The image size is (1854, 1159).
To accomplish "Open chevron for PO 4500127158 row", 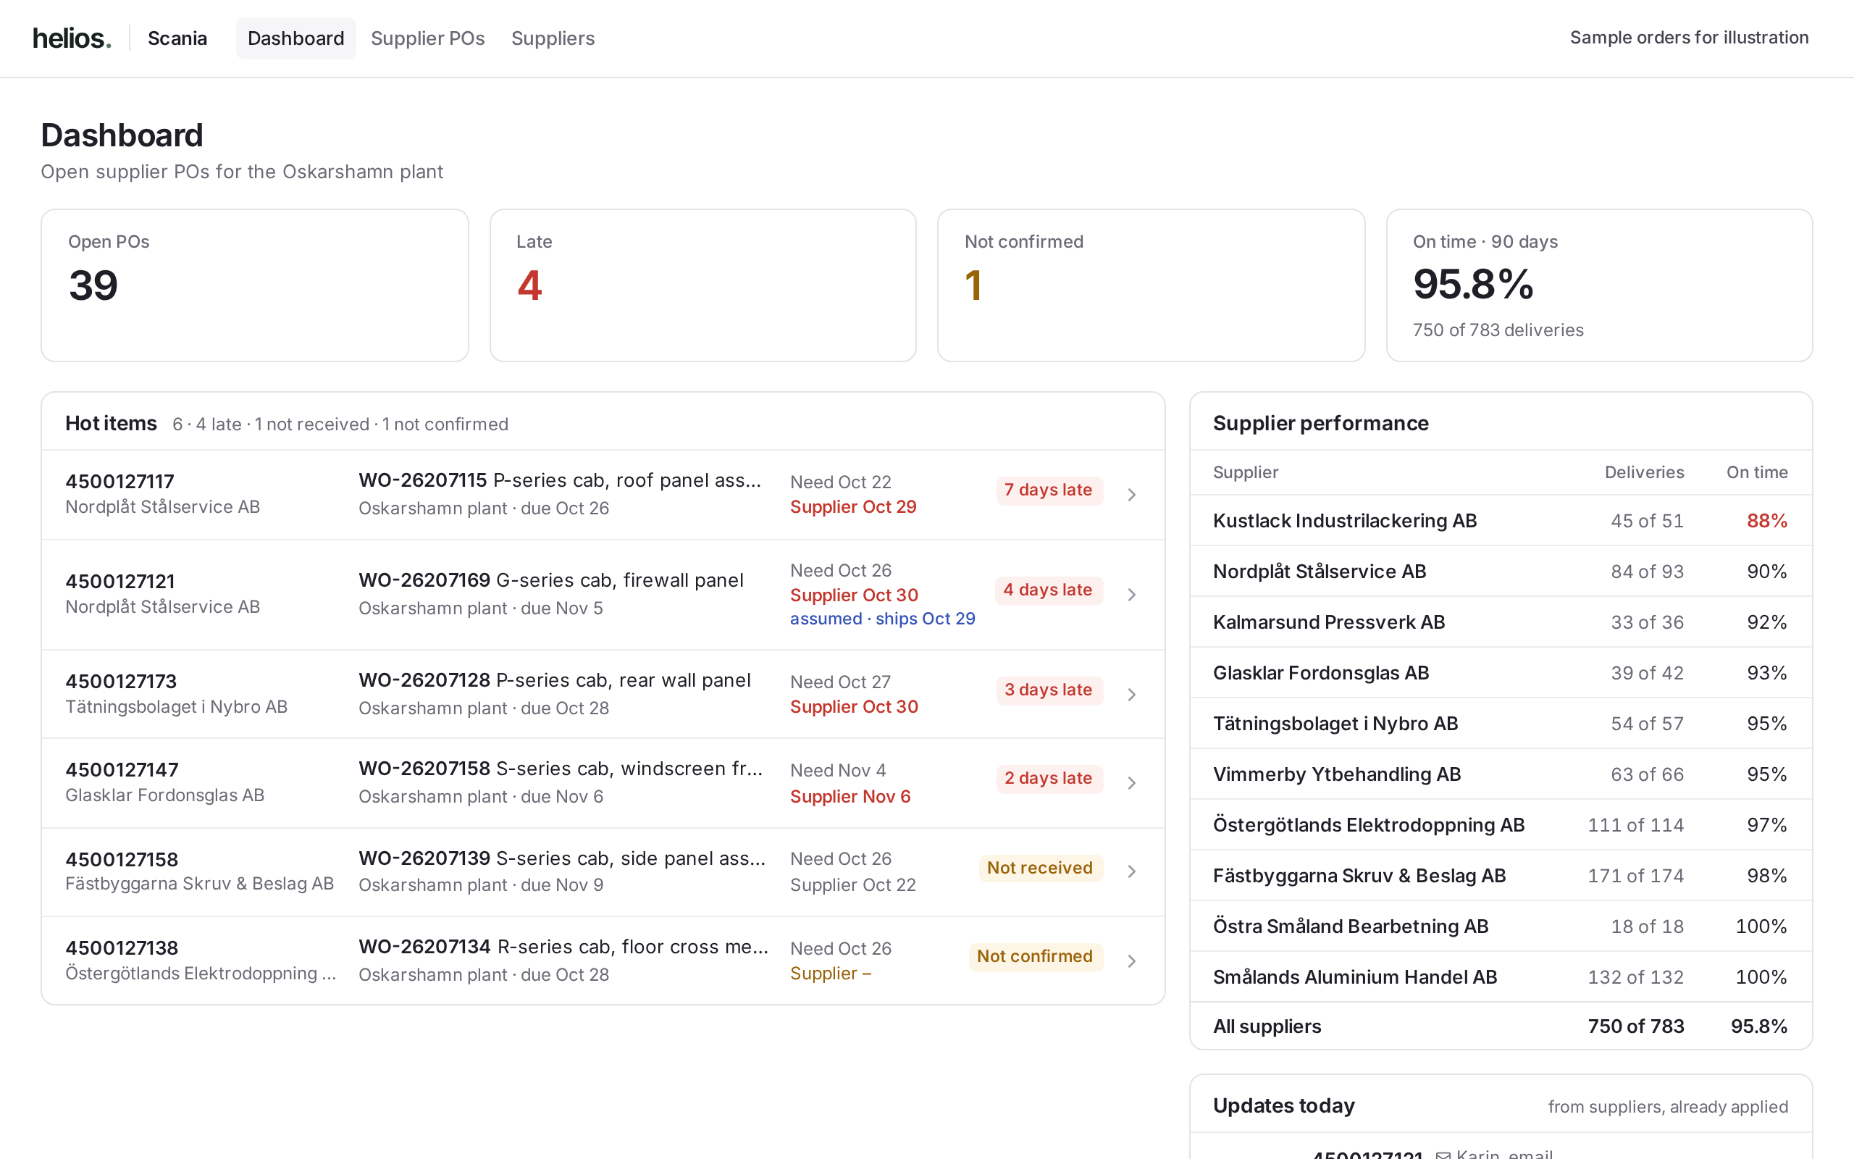I will point(1131,871).
